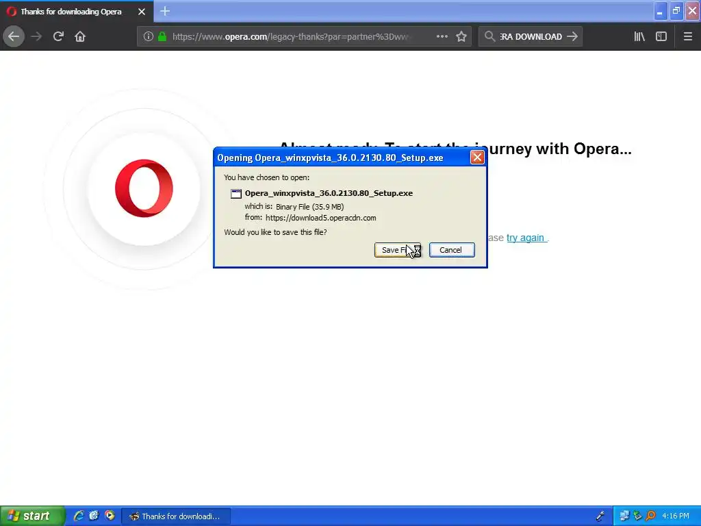Viewport: 701px width, 526px height.
Task: Click the pen icon in the taskbar
Action: (x=600, y=516)
